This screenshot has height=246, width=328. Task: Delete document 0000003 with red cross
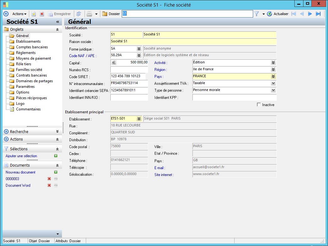coord(49,179)
